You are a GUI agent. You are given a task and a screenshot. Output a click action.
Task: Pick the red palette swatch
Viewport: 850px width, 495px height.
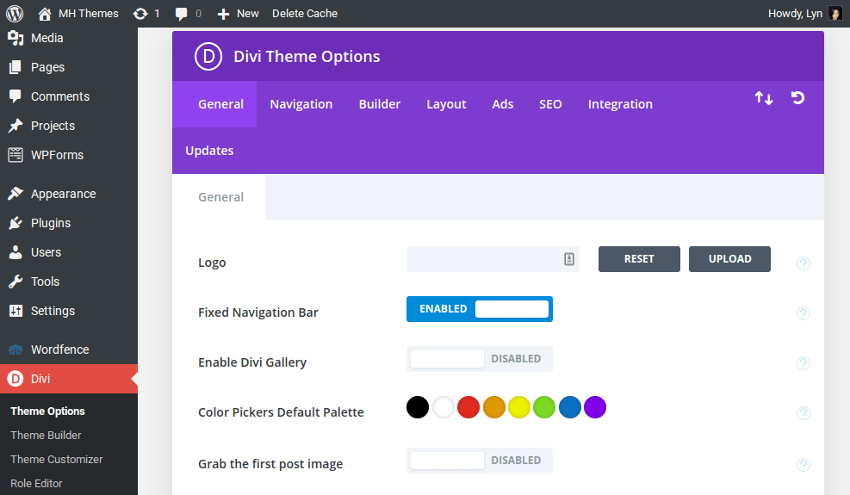tap(468, 407)
